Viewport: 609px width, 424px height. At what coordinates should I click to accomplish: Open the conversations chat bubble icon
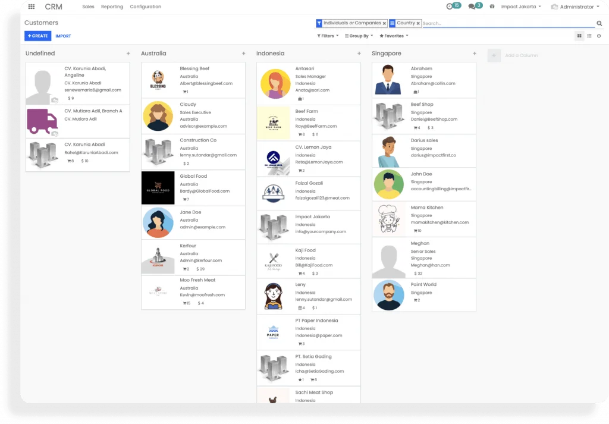point(472,7)
